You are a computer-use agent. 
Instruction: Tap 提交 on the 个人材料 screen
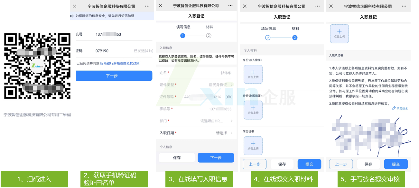click(x=310, y=164)
